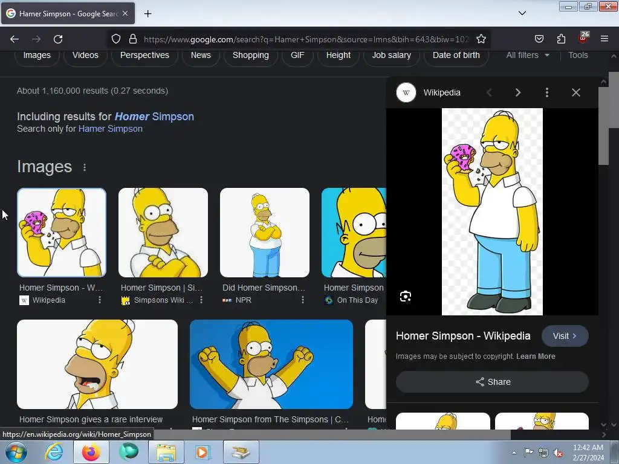Follow the Homer Simpson corrected search link
Viewport: 619px width, 464px height.
(154, 117)
